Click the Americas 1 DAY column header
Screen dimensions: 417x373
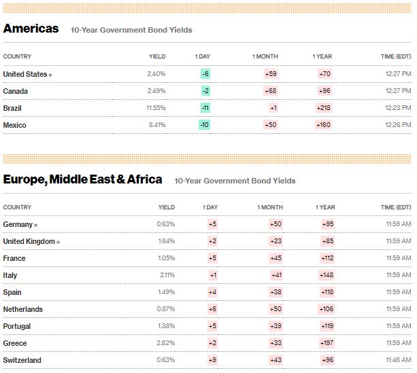[x=202, y=56]
